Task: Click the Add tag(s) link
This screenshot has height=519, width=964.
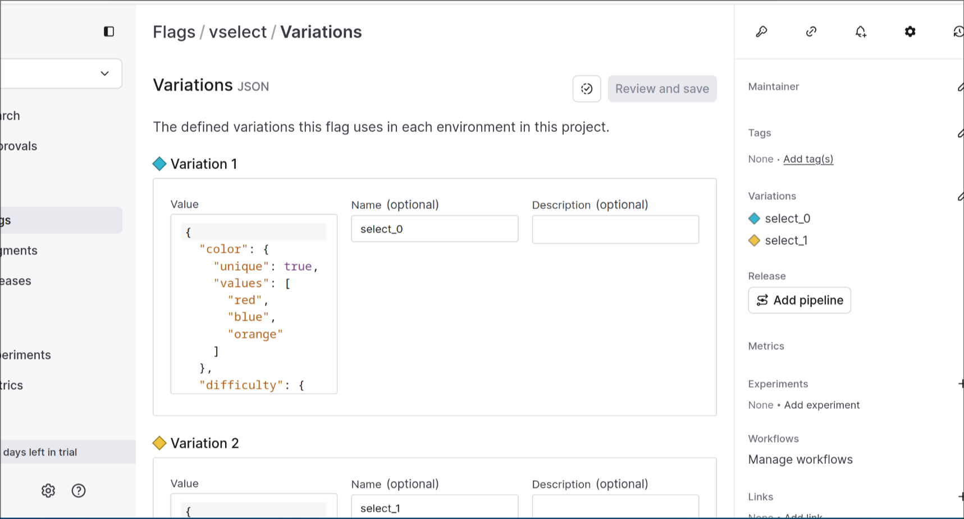Action: click(x=808, y=159)
